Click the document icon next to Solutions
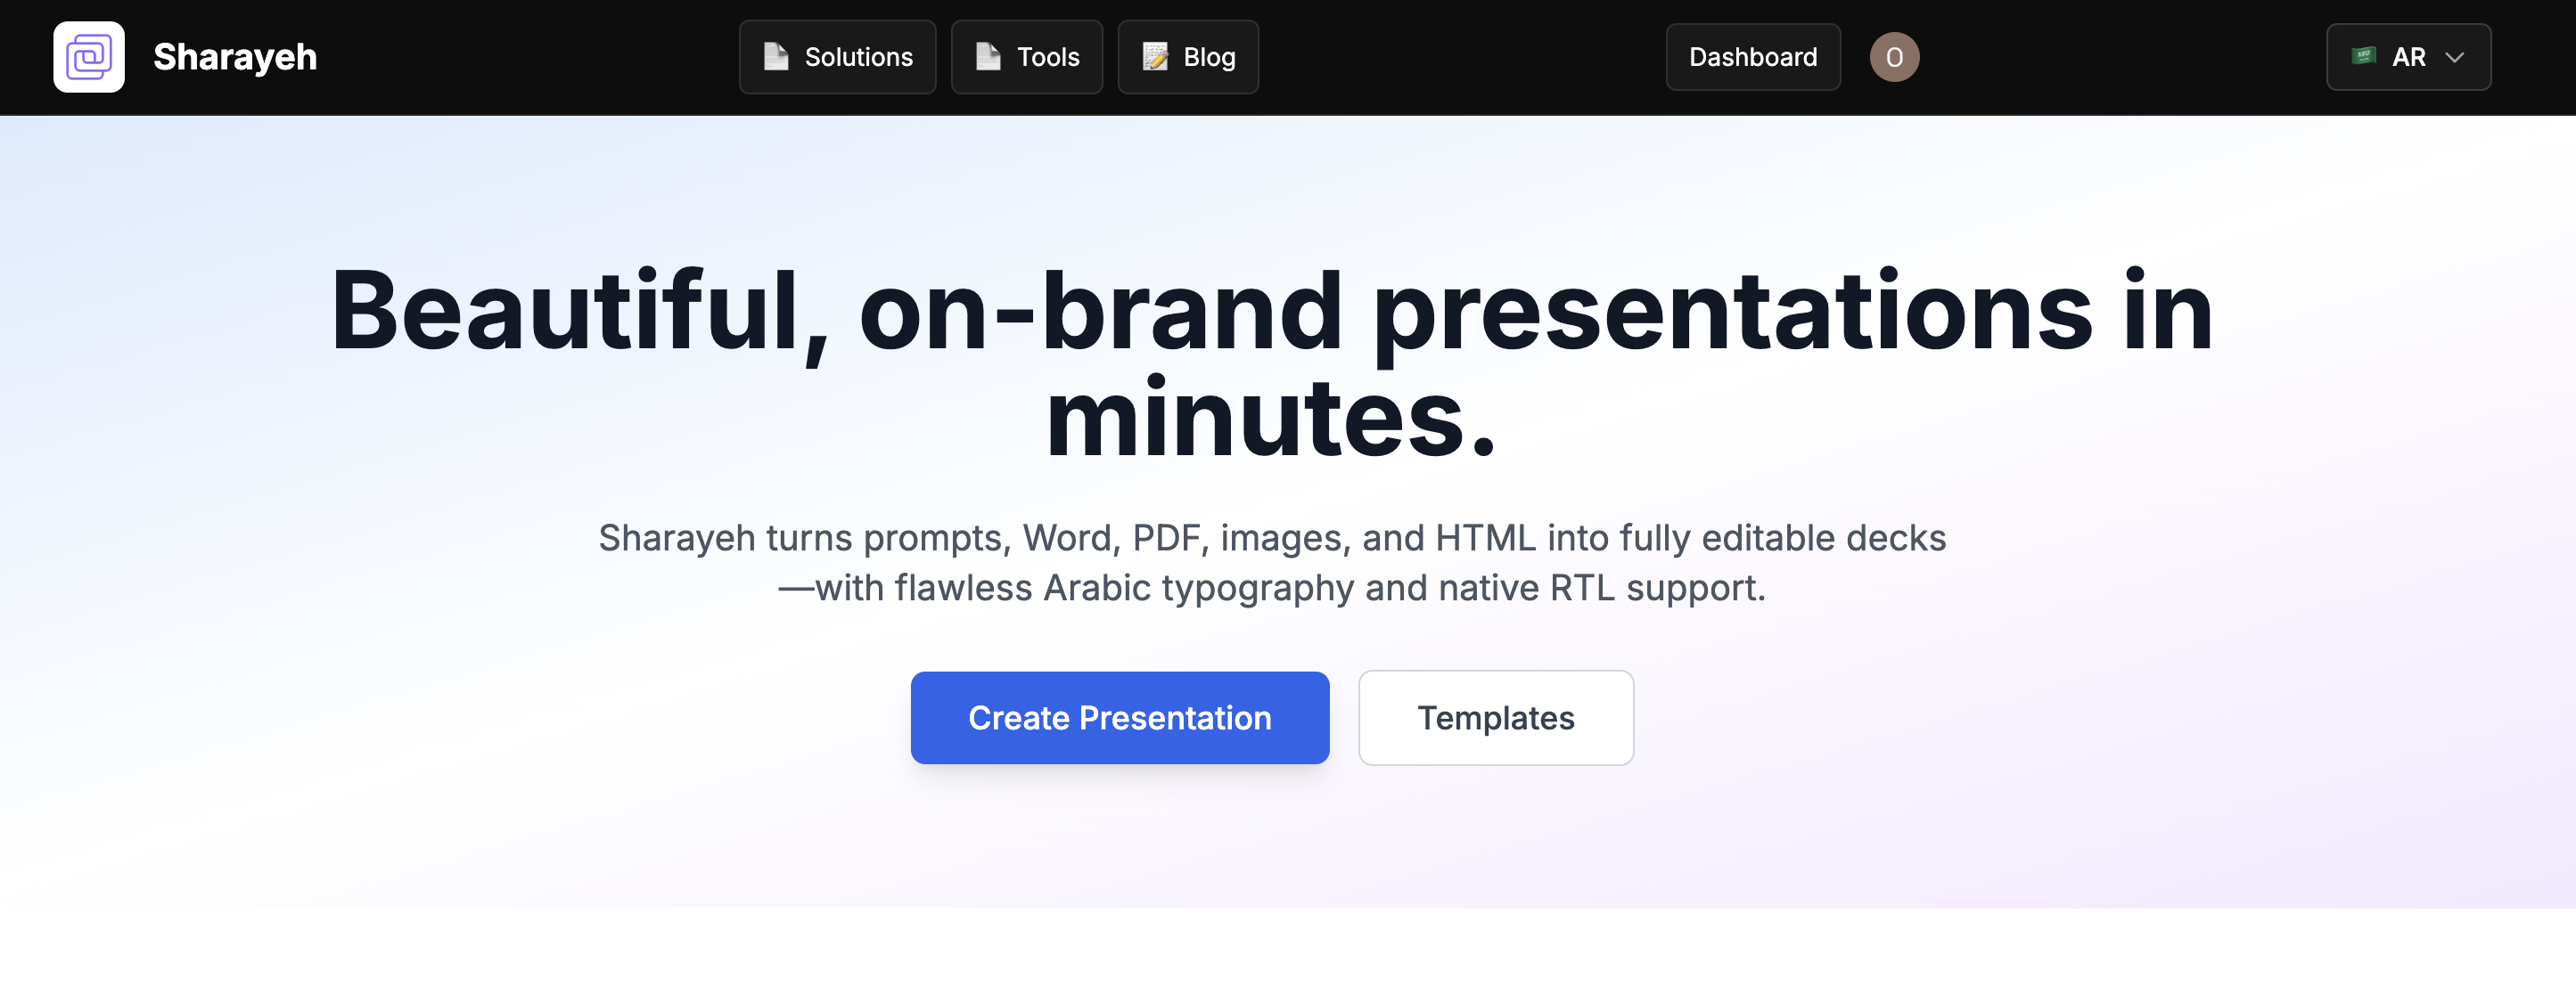Viewport: 2576px width, 994px height. [777, 57]
